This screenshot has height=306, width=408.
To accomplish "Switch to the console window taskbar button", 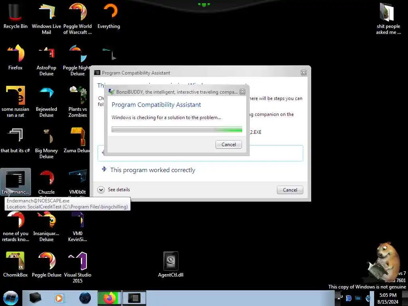I will [134, 298].
